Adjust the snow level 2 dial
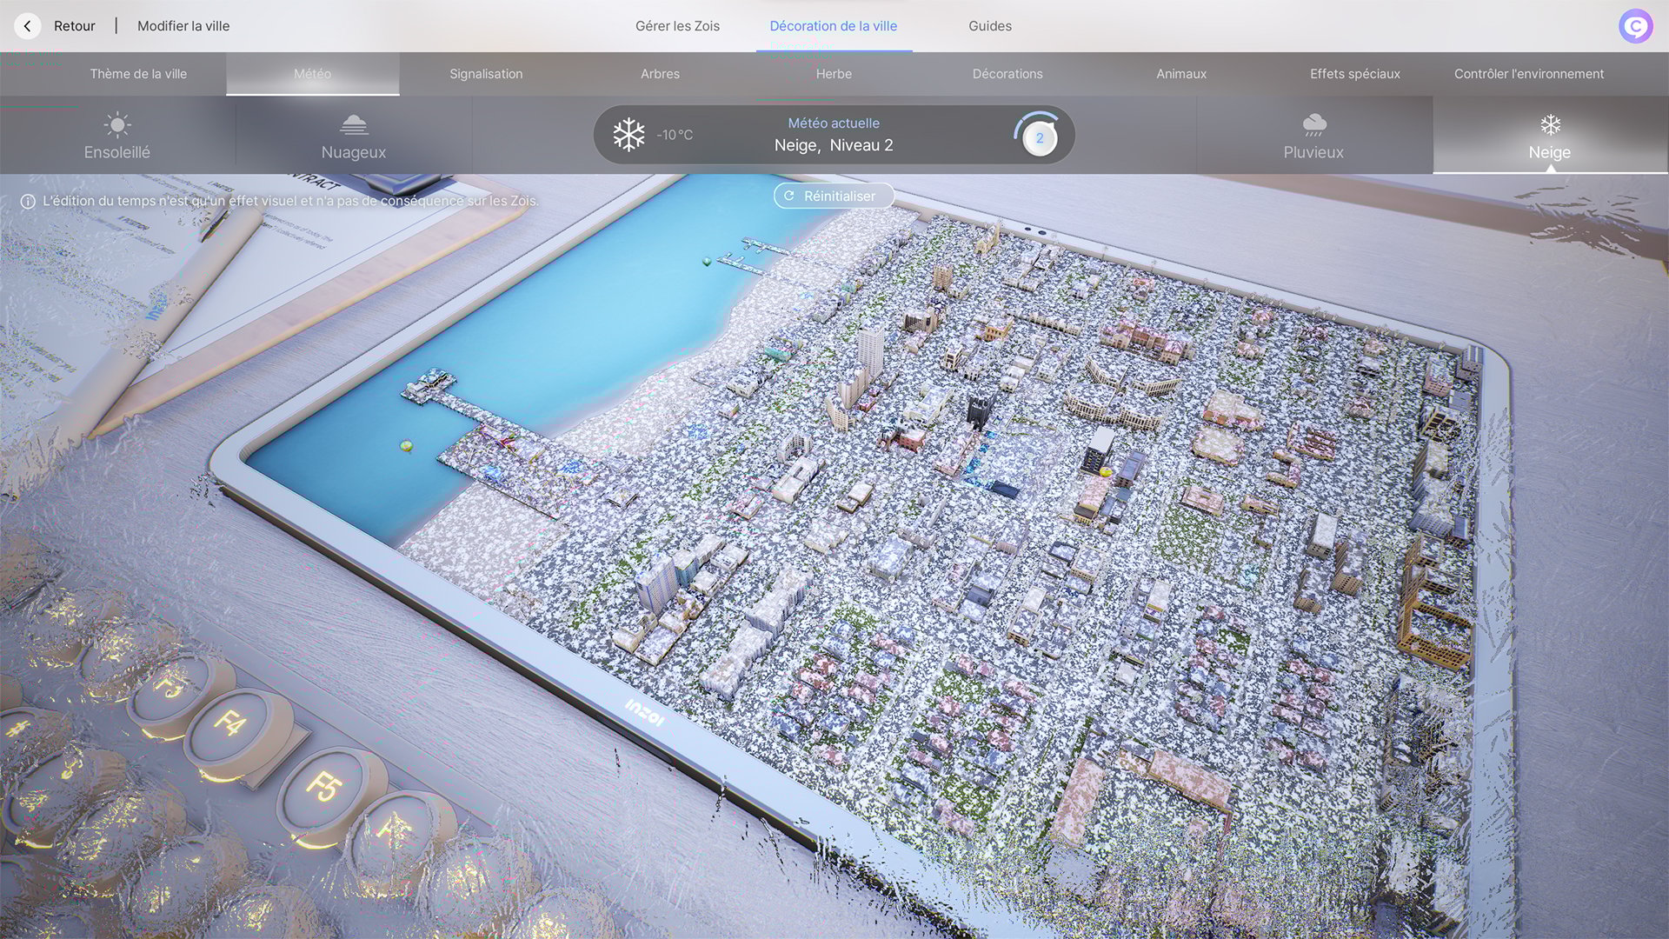The width and height of the screenshot is (1669, 939). [1039, 137]
